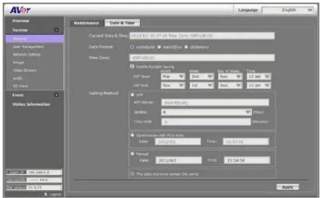Open DST Start time dropdown
This screenshot has width=320, height=198.
tap(259, 76)
